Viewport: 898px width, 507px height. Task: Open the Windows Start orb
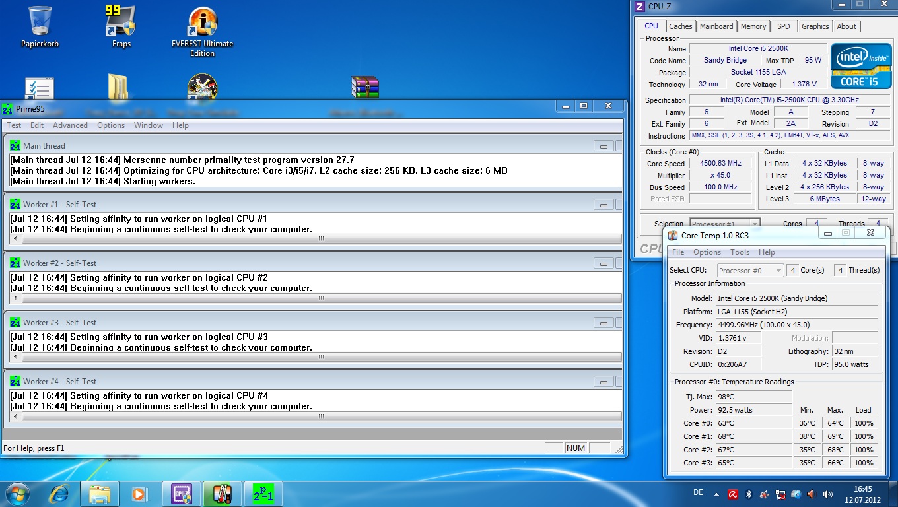pos(17,493)
